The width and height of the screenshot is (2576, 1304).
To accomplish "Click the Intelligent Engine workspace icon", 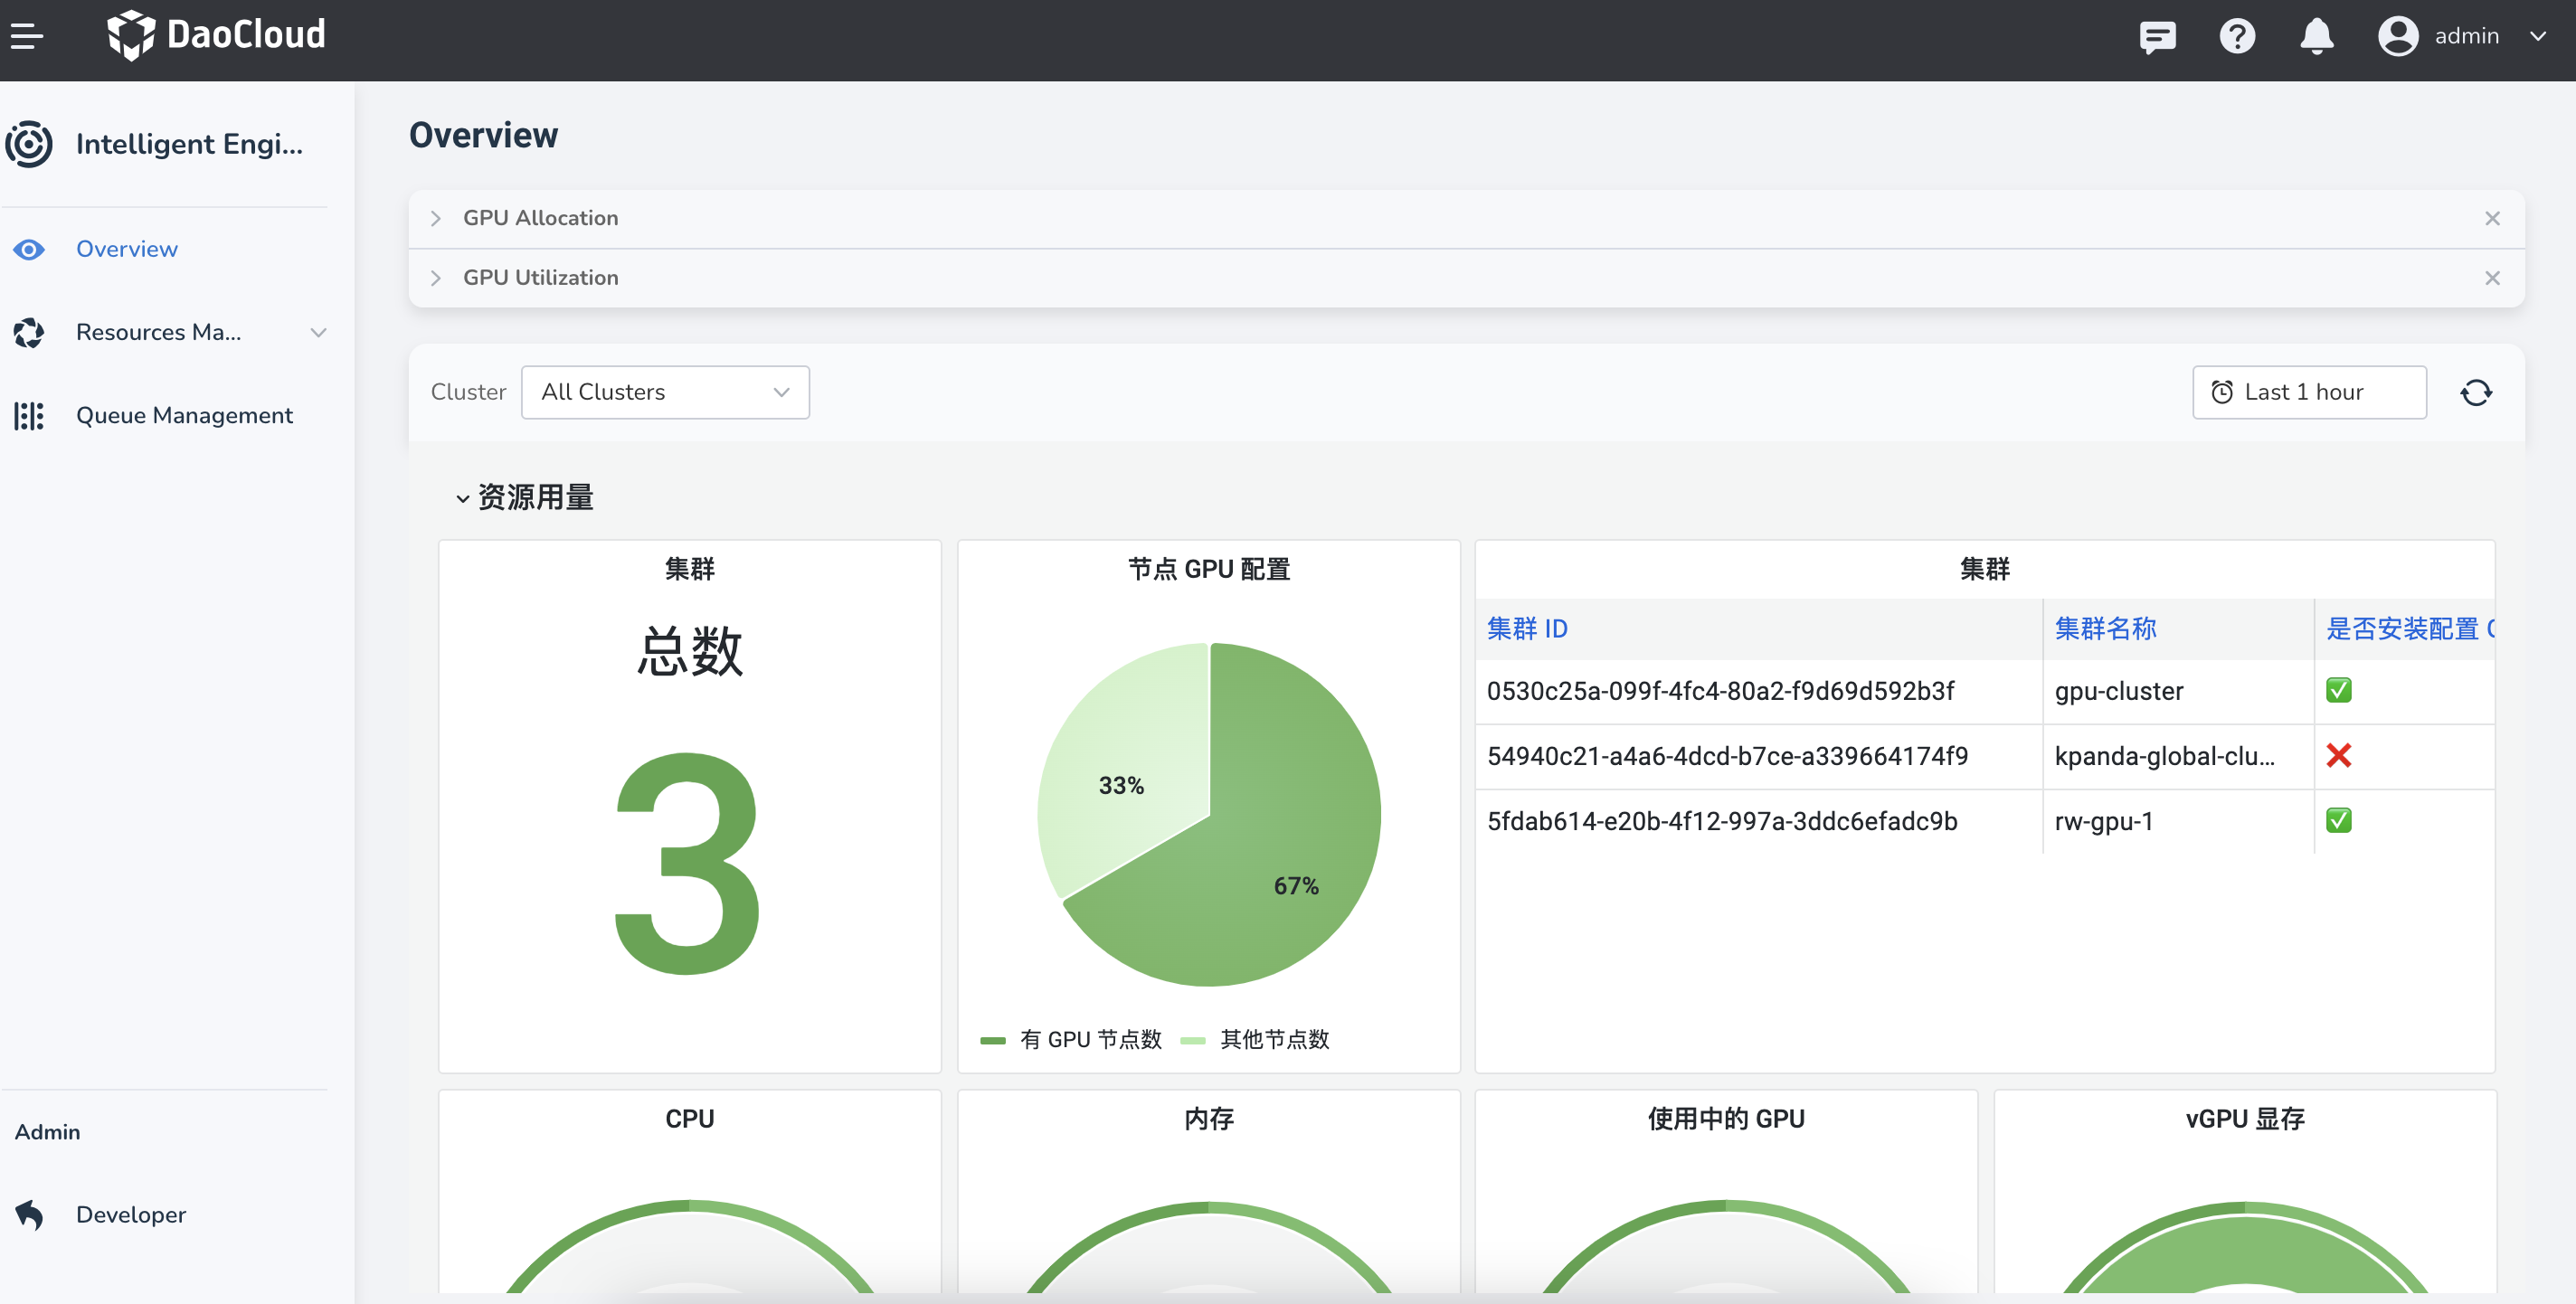I will click(x=29, y=144).
